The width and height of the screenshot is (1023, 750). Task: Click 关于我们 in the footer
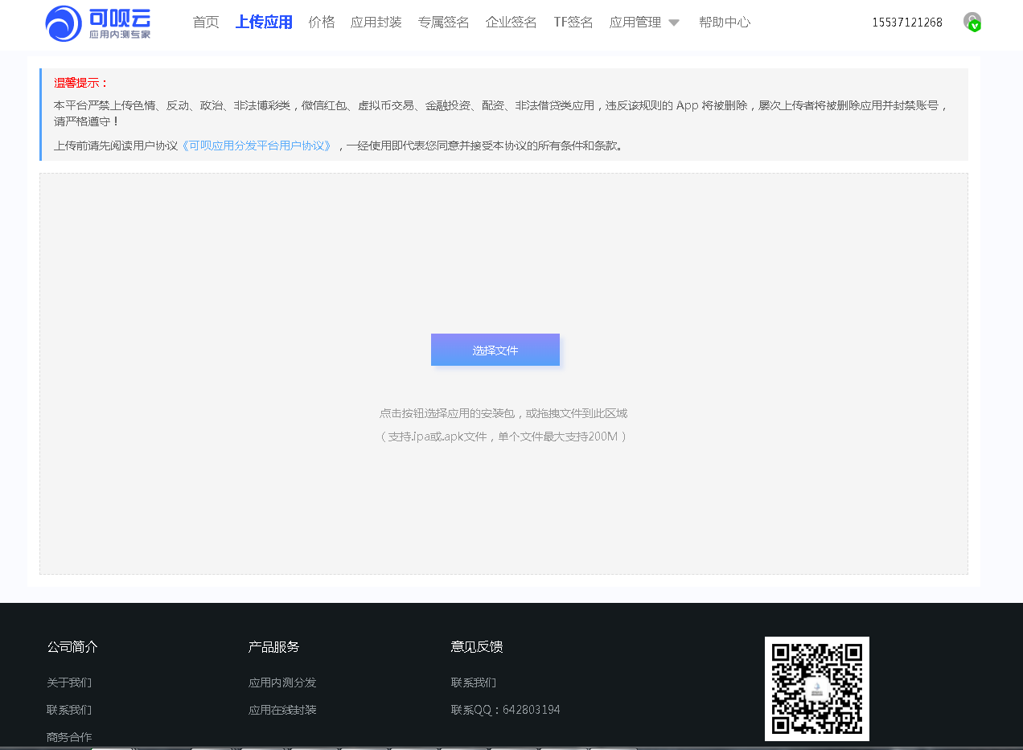point(69,682)
